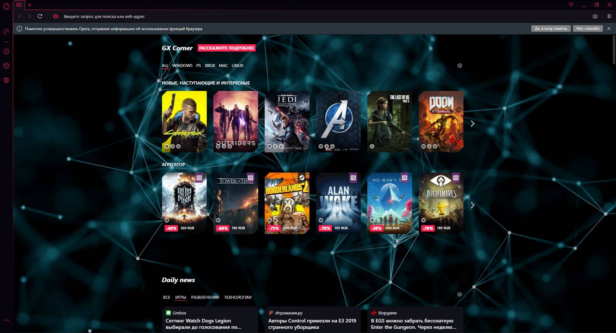Open No Man's Sky deal card
Image resolution: width=616 pixels, height=333 pixels.
tap(390, 203)
